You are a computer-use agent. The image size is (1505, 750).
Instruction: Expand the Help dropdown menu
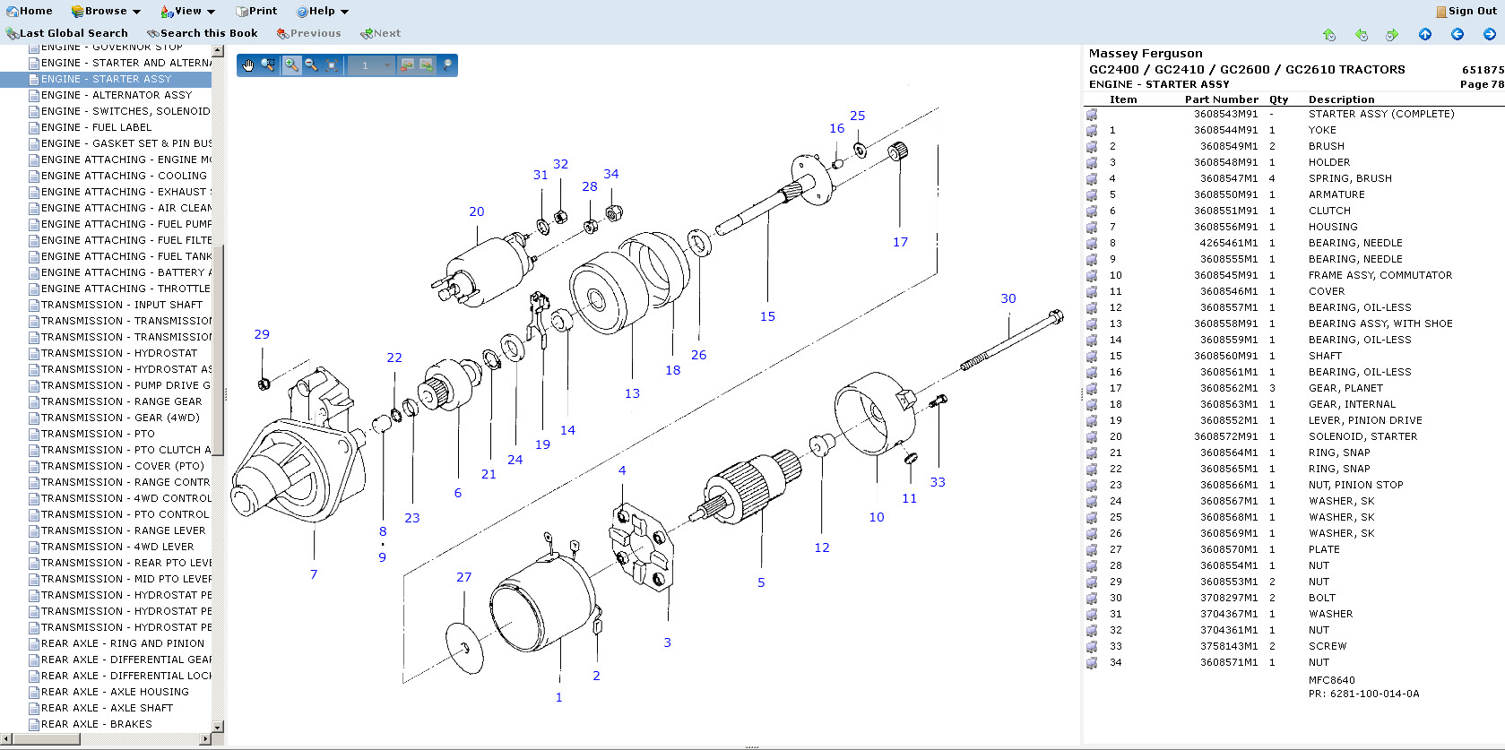322,11
